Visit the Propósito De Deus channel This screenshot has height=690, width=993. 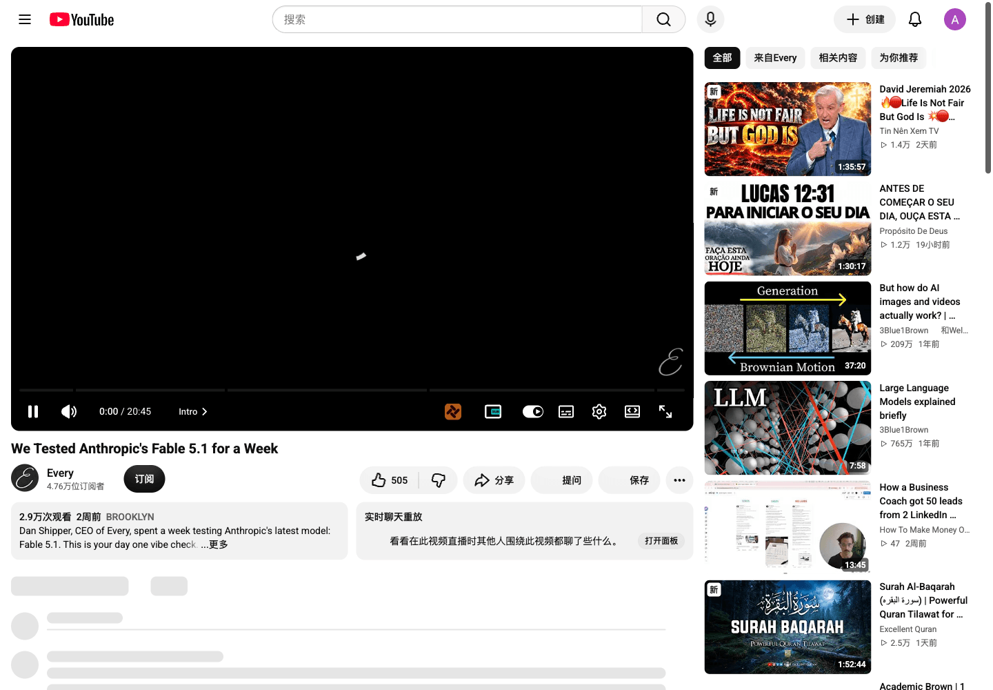913,231
